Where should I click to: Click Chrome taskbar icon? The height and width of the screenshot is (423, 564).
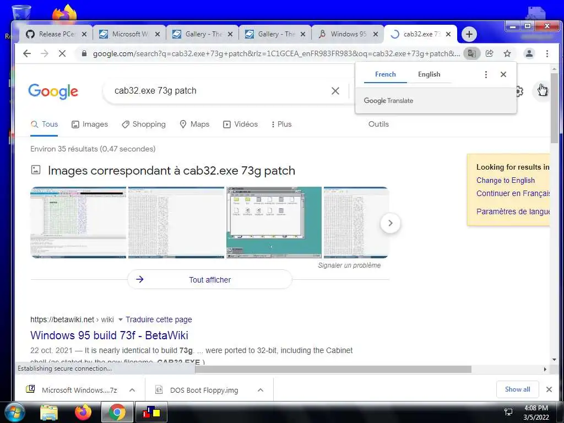(117, 412)
